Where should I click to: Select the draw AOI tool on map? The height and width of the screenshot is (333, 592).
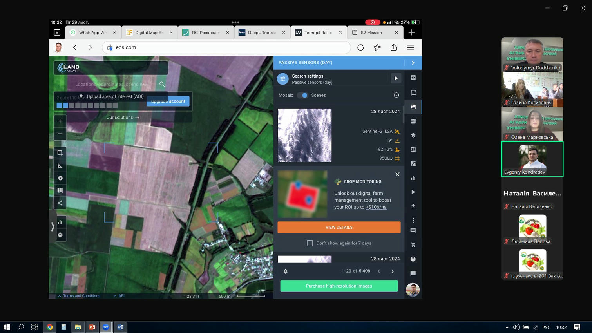(60, 153)
